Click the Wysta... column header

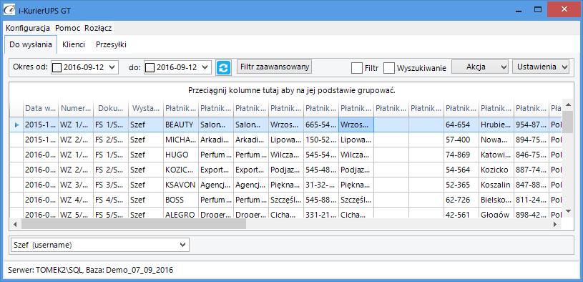(x=146, y=108)
